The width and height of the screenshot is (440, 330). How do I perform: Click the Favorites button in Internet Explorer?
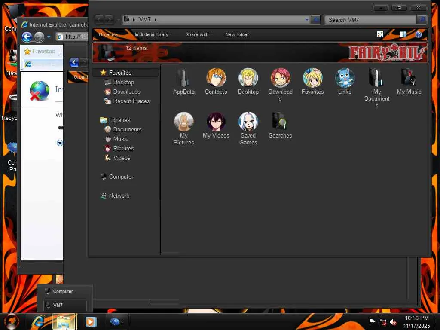(40, 52)
